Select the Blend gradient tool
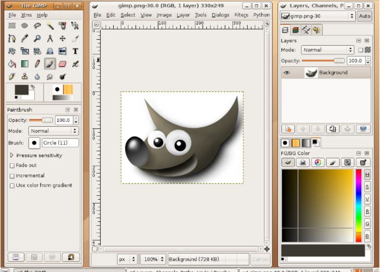Viewport: 381px width, 272px height. (24, 64)
